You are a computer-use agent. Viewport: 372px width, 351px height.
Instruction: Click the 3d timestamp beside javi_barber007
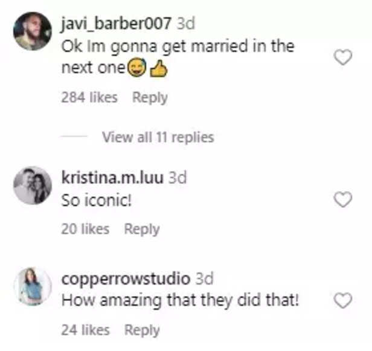tap(186, 24)
